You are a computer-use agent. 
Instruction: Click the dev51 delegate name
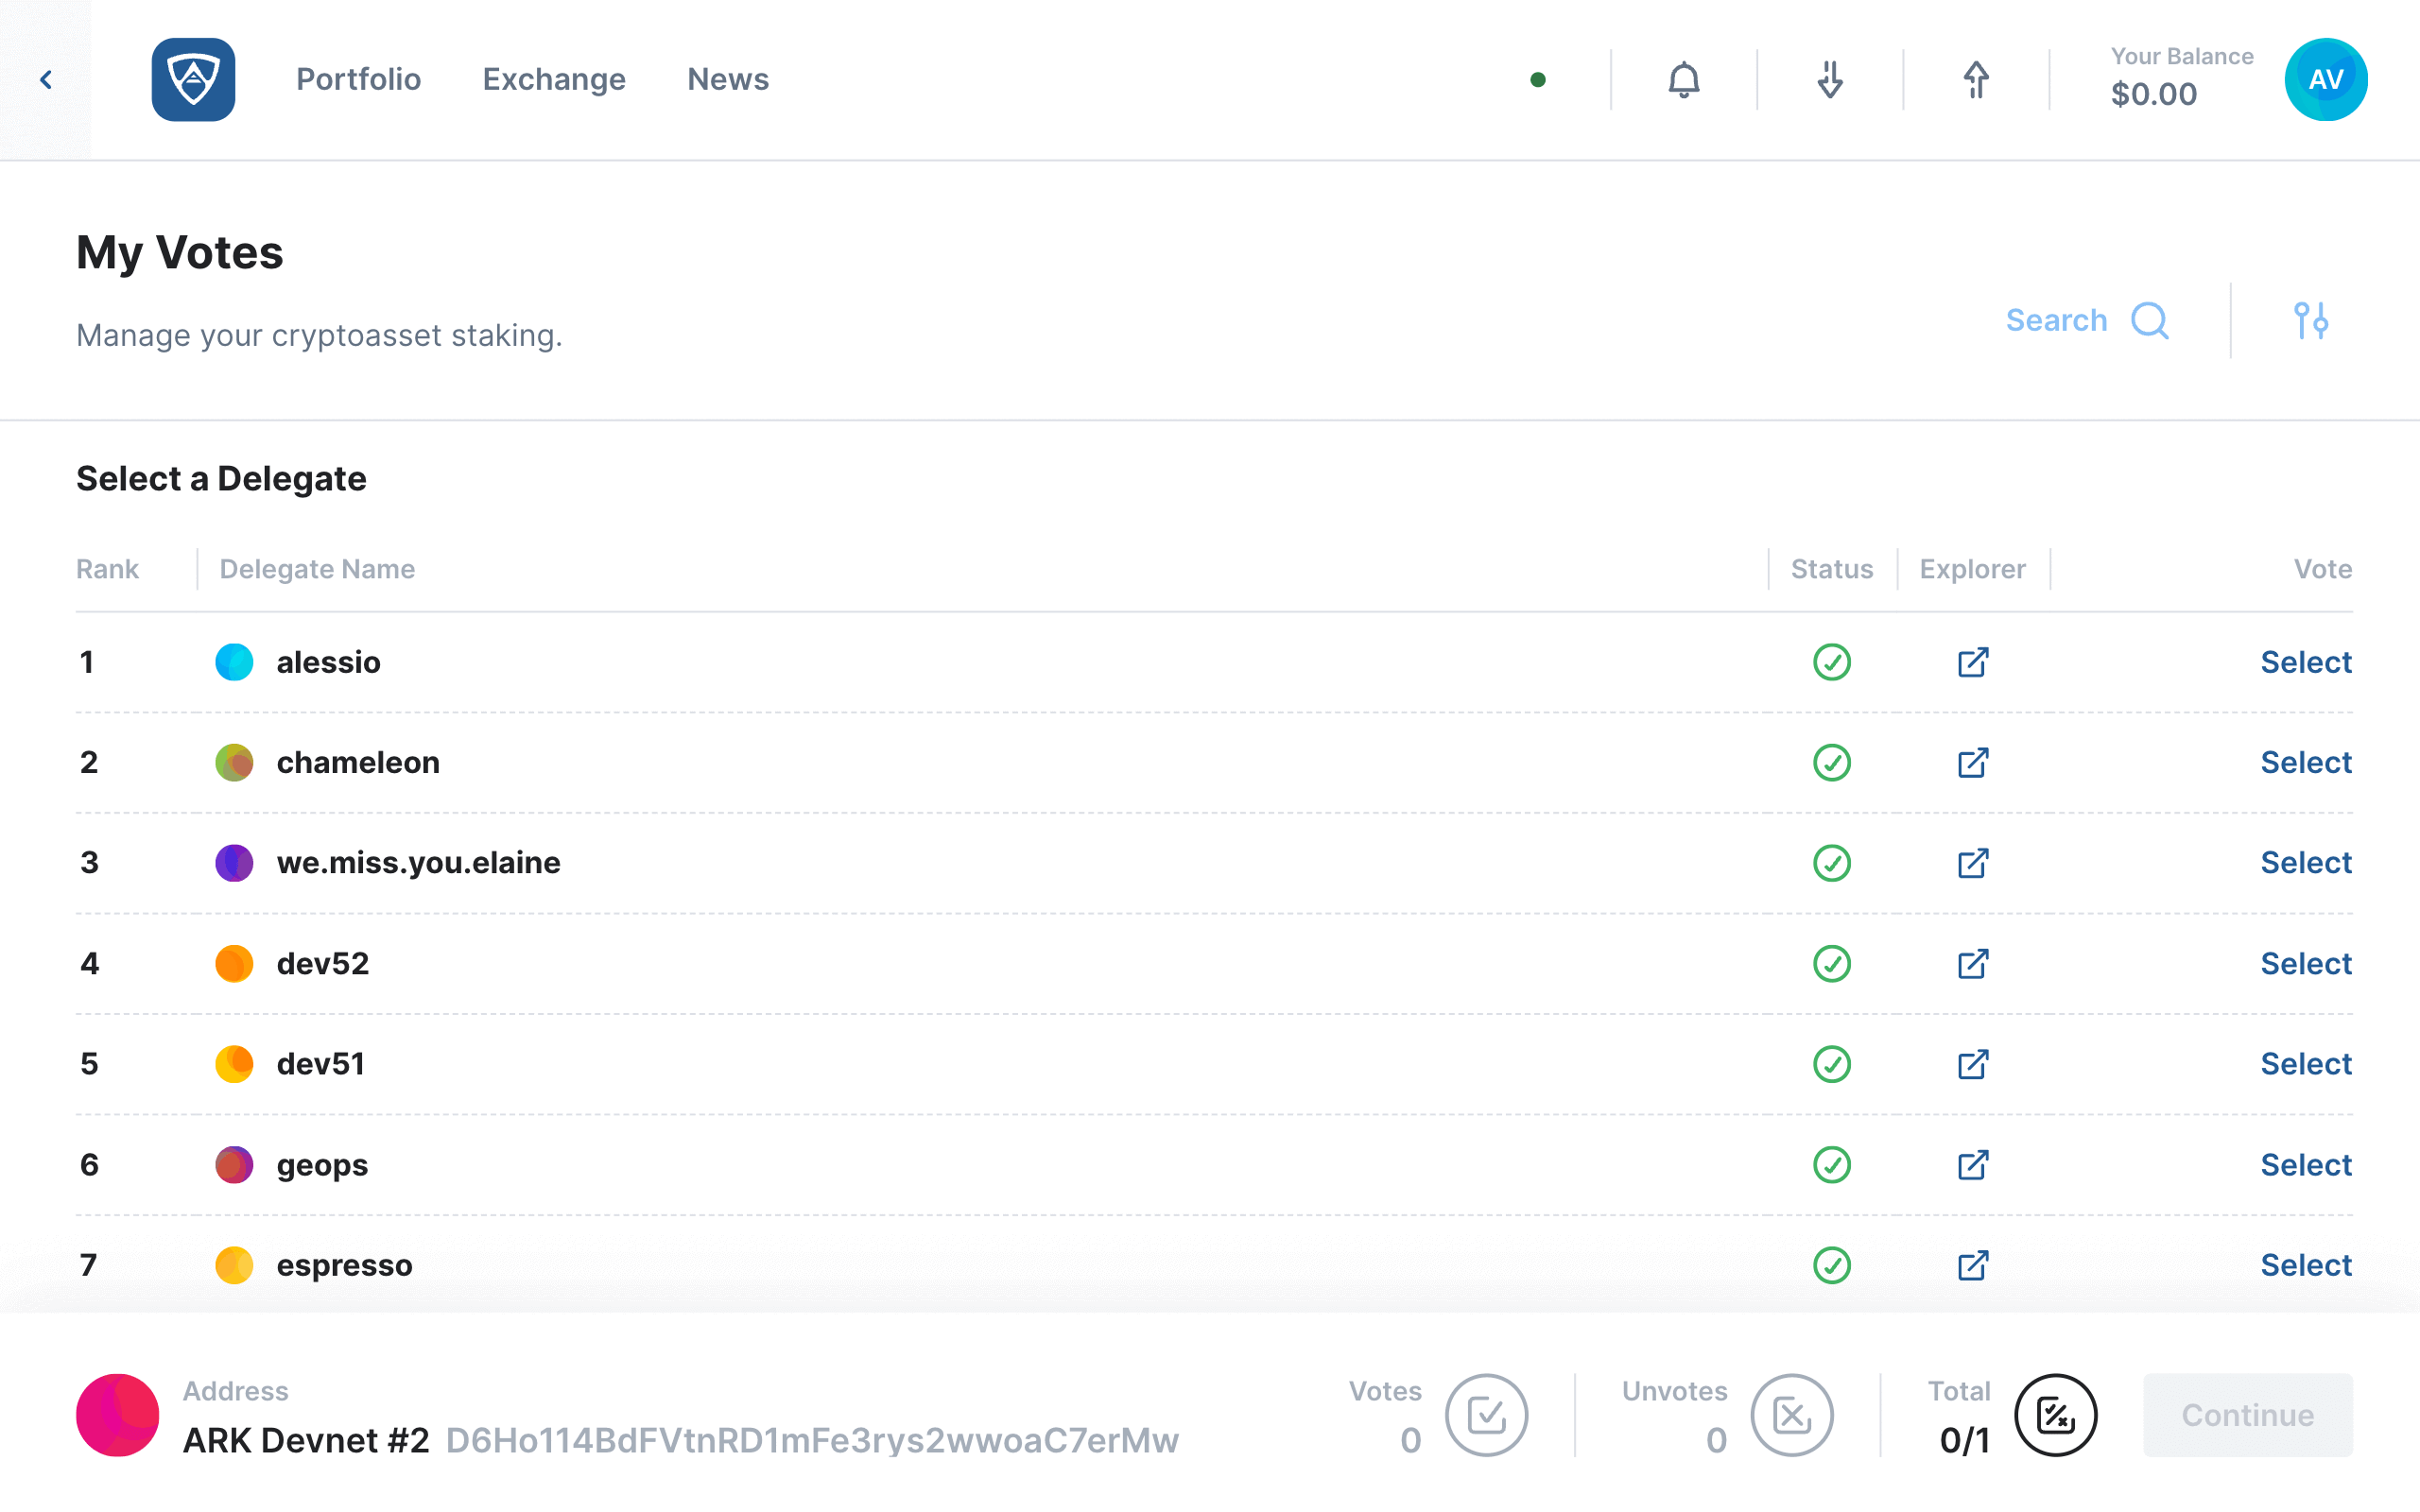320,1064
